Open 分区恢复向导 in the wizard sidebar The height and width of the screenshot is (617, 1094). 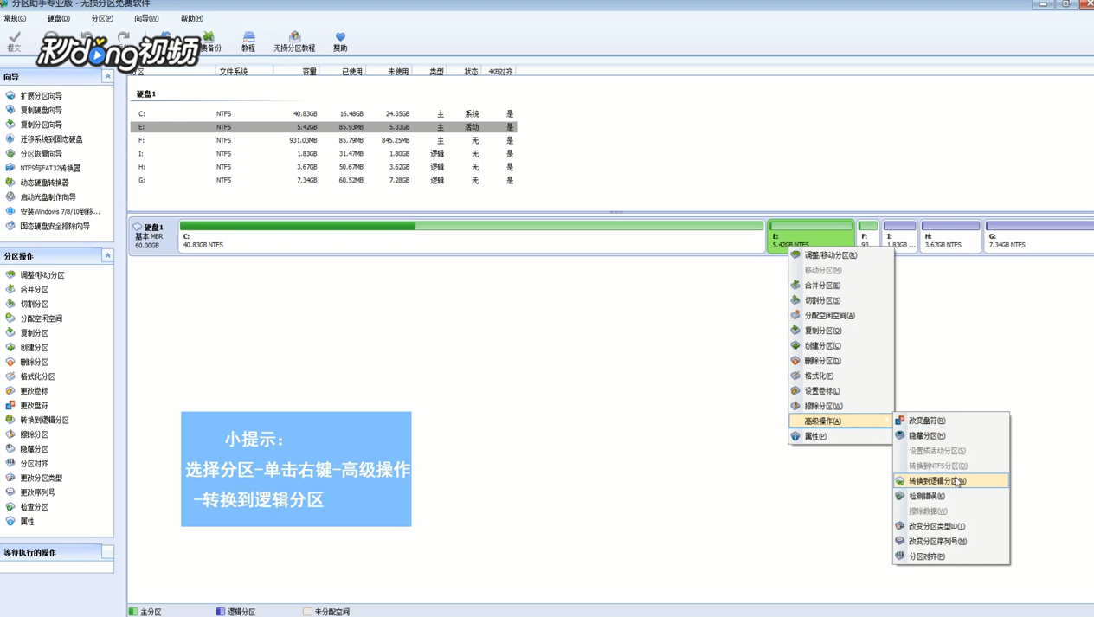coord(41,154)
